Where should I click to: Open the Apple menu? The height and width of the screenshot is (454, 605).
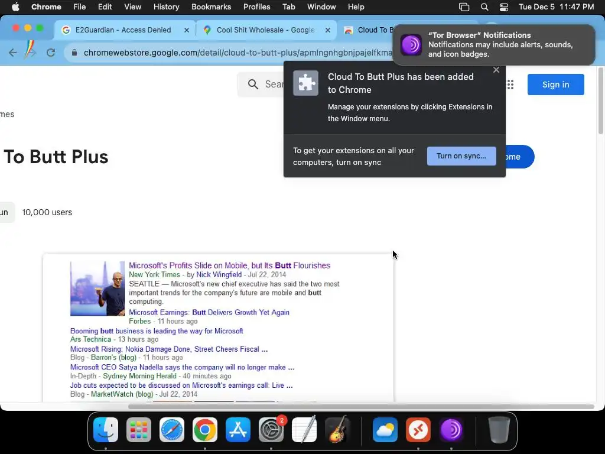click(15, 7)
